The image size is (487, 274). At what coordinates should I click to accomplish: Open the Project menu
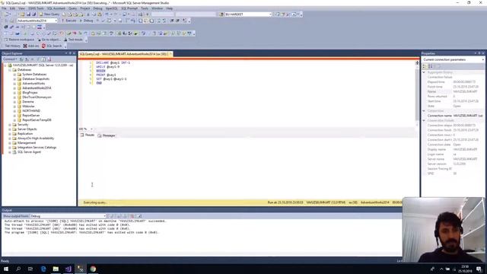coord(85,8)
